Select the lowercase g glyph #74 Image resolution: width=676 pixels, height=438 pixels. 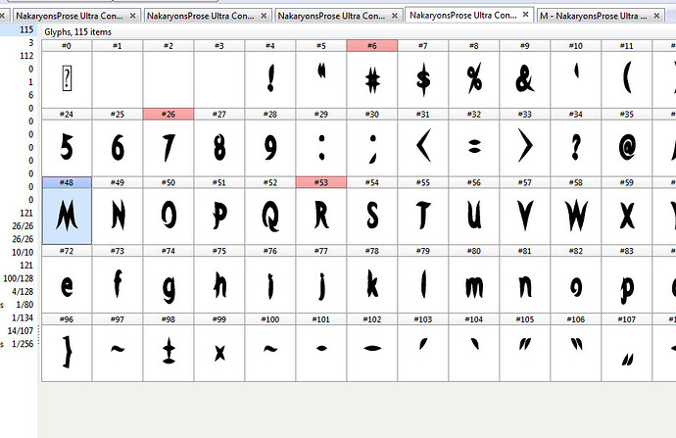point(169,284)
